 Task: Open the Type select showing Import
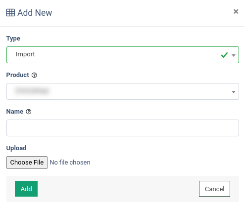click(x=123, y=55)
